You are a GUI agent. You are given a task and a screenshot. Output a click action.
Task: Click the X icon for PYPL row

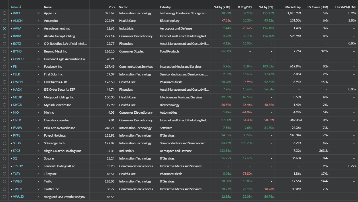click(38, 135)
